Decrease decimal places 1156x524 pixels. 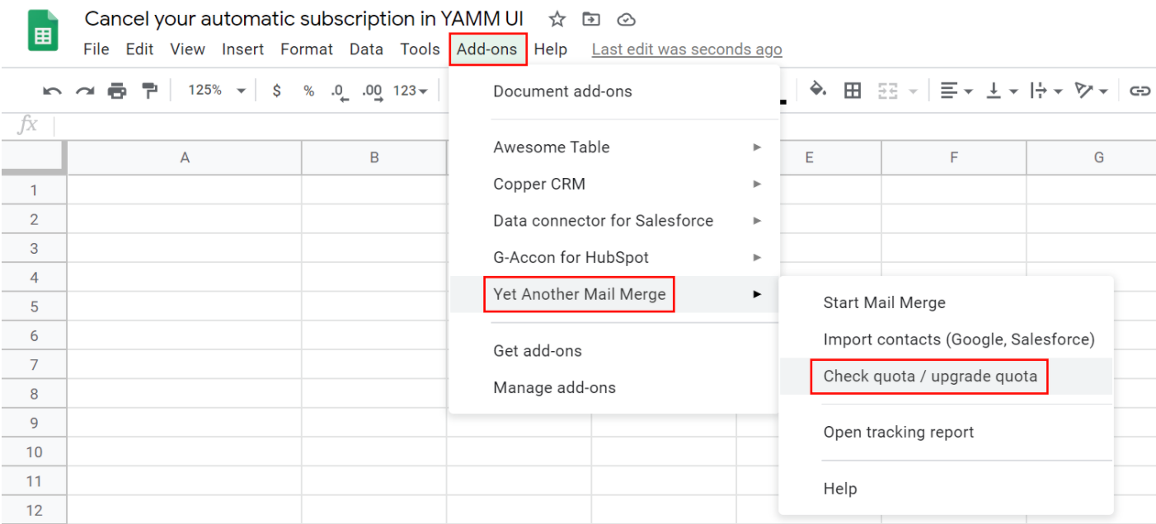[x=340, y=91]
